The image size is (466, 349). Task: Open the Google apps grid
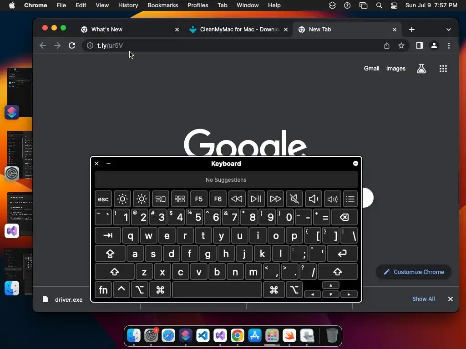tap(443, 69)
